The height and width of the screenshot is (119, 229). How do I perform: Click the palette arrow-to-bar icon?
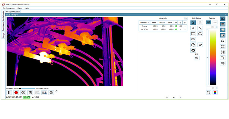[215, 22]
